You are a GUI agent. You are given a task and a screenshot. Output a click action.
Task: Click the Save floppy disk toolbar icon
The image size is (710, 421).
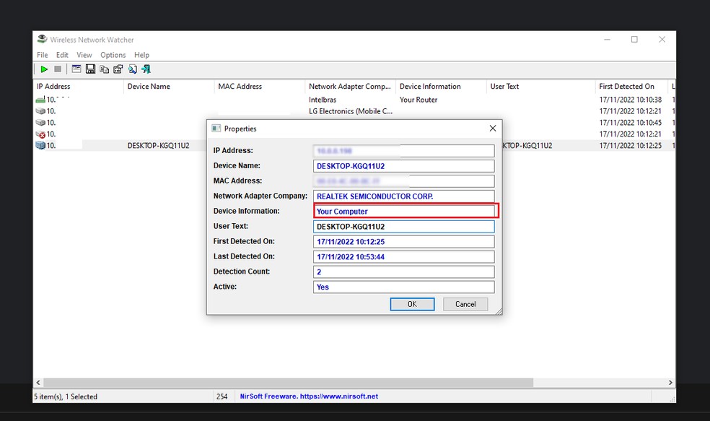point(91,69)
